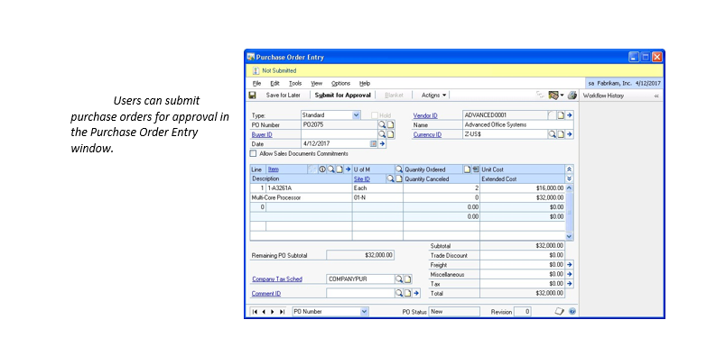This screenshot has width=716, height=338.
Task: Open the File menu
Action: 256,84
